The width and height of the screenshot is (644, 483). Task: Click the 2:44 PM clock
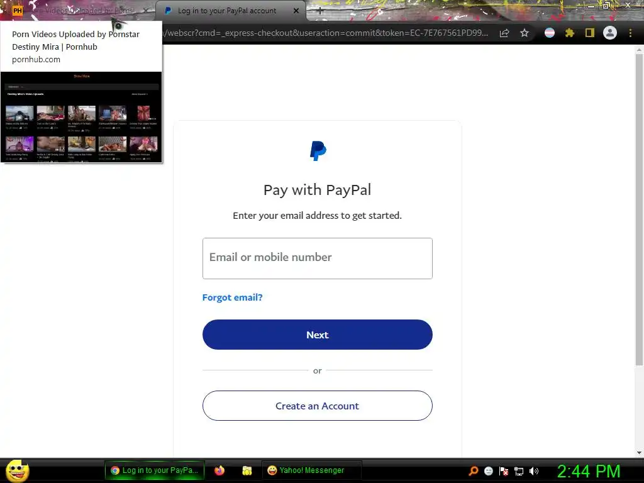[589, 471]
